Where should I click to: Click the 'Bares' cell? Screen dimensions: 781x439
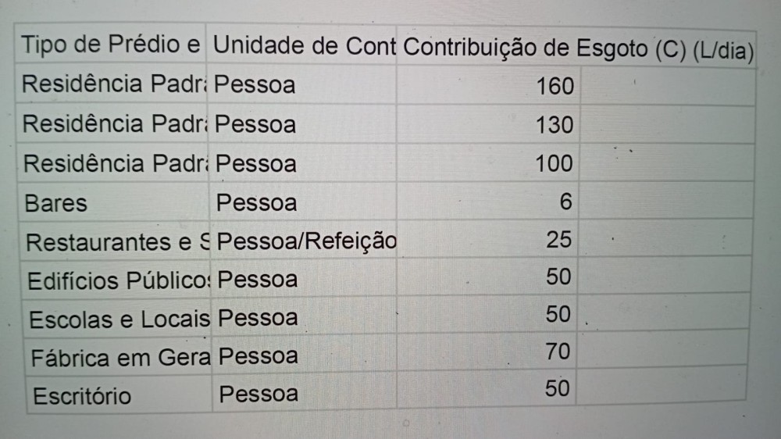[116, 204]
